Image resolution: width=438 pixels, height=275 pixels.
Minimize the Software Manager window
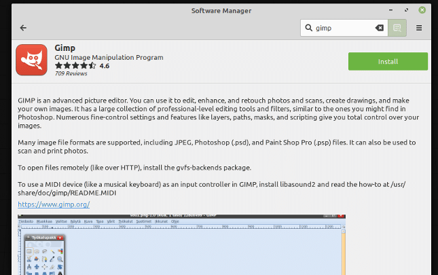coord(390,10)
